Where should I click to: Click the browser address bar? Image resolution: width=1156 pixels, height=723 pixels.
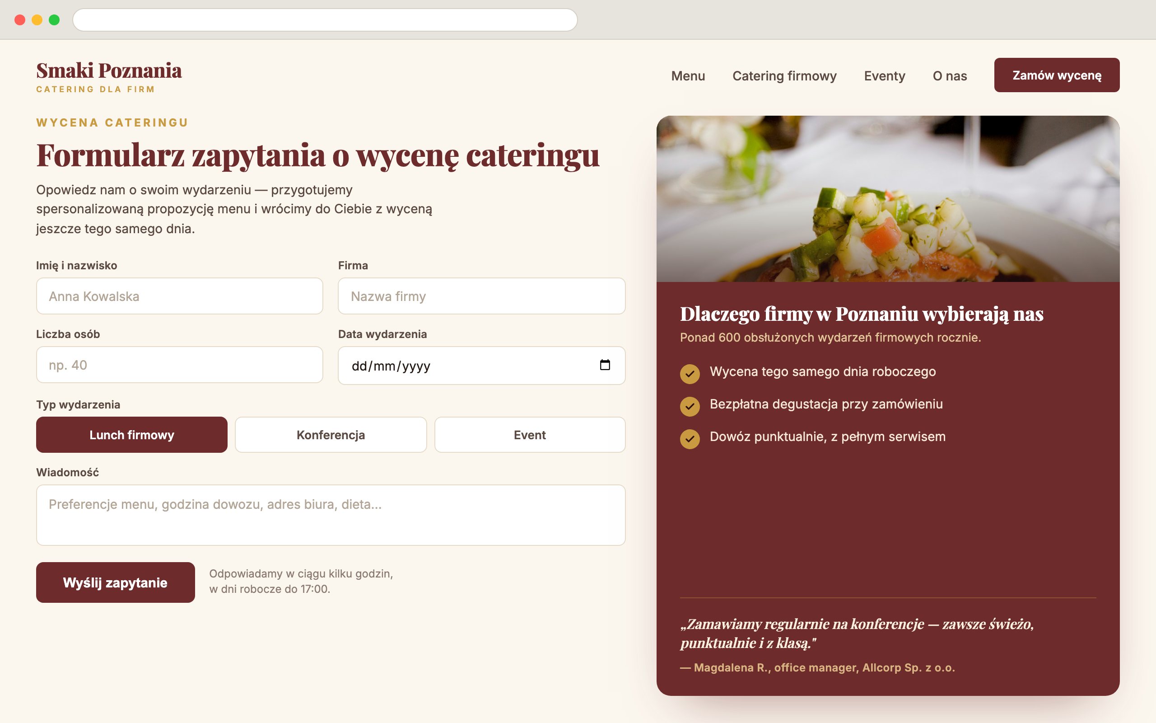(x=325, y=19)
